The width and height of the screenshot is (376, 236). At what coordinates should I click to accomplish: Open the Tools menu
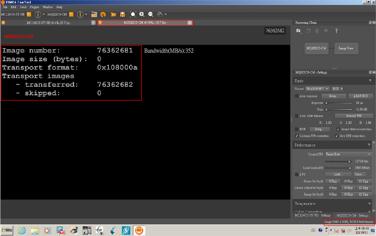[x=23, y=7]
